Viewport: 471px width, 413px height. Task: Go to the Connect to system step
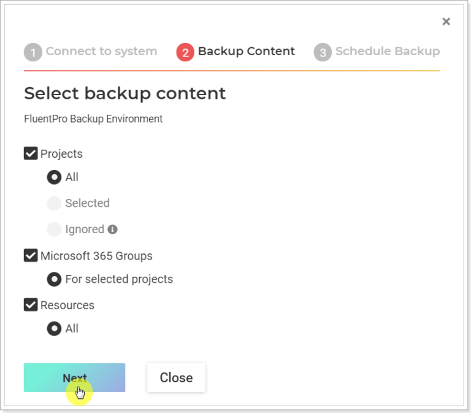(x=101, y=52)
